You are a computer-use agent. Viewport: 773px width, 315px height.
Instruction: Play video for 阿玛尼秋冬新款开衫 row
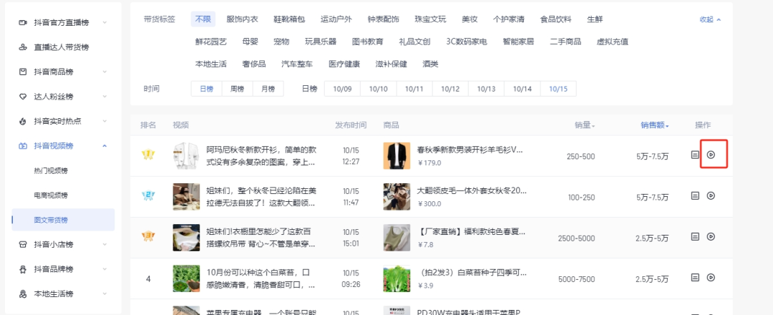(711, 155)
